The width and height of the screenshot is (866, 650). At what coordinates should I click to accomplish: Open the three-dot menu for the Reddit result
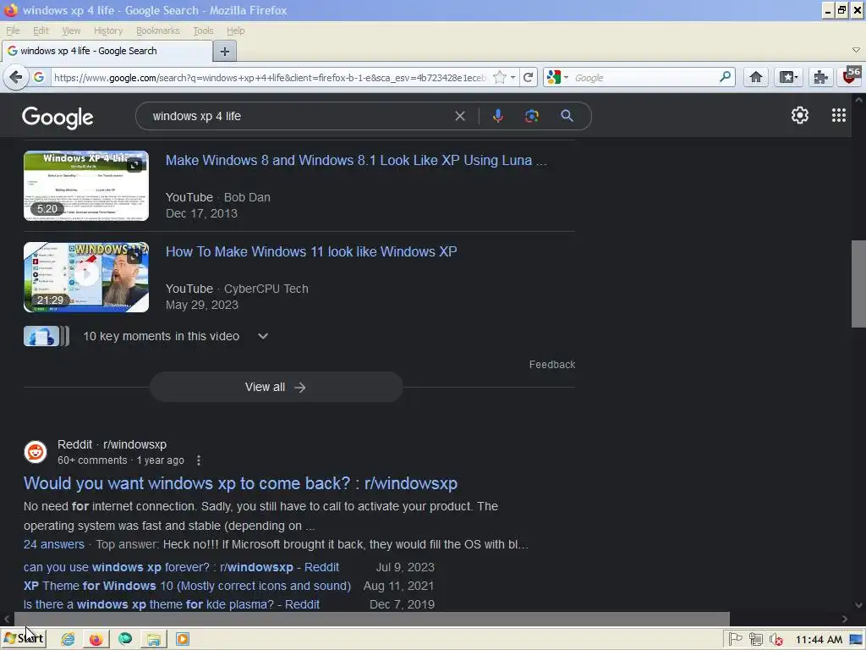(x=198, y=460)
